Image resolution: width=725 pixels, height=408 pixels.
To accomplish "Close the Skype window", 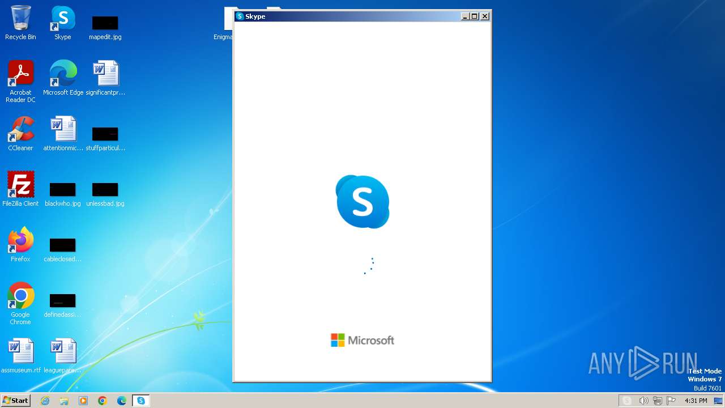I will 485,16.
